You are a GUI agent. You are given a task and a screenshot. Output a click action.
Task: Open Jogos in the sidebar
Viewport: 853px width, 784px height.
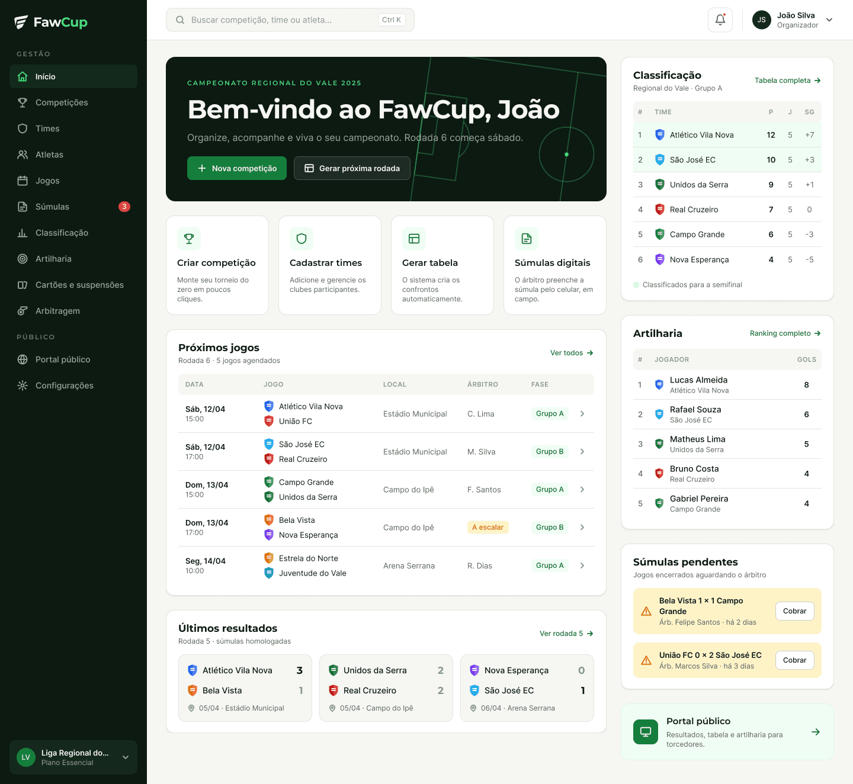[73, 181]
